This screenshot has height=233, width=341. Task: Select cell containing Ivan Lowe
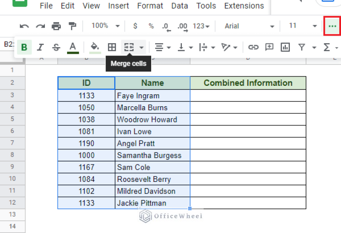coord(152,132)
